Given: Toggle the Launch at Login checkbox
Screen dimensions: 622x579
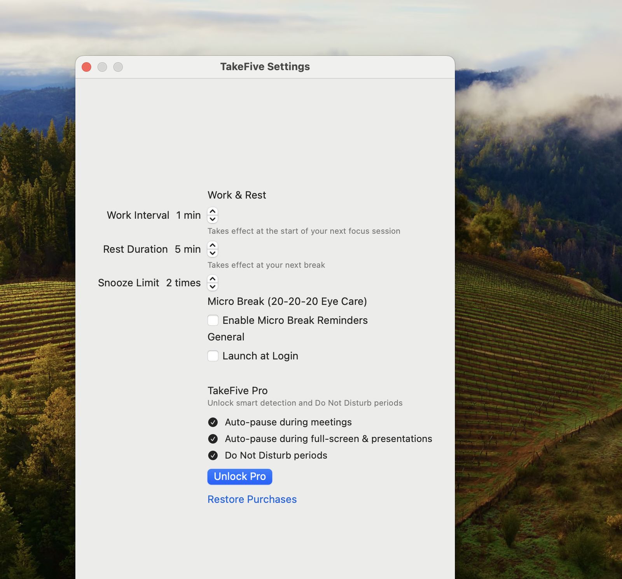Looking at the screenshot, I should pos(213,356).
